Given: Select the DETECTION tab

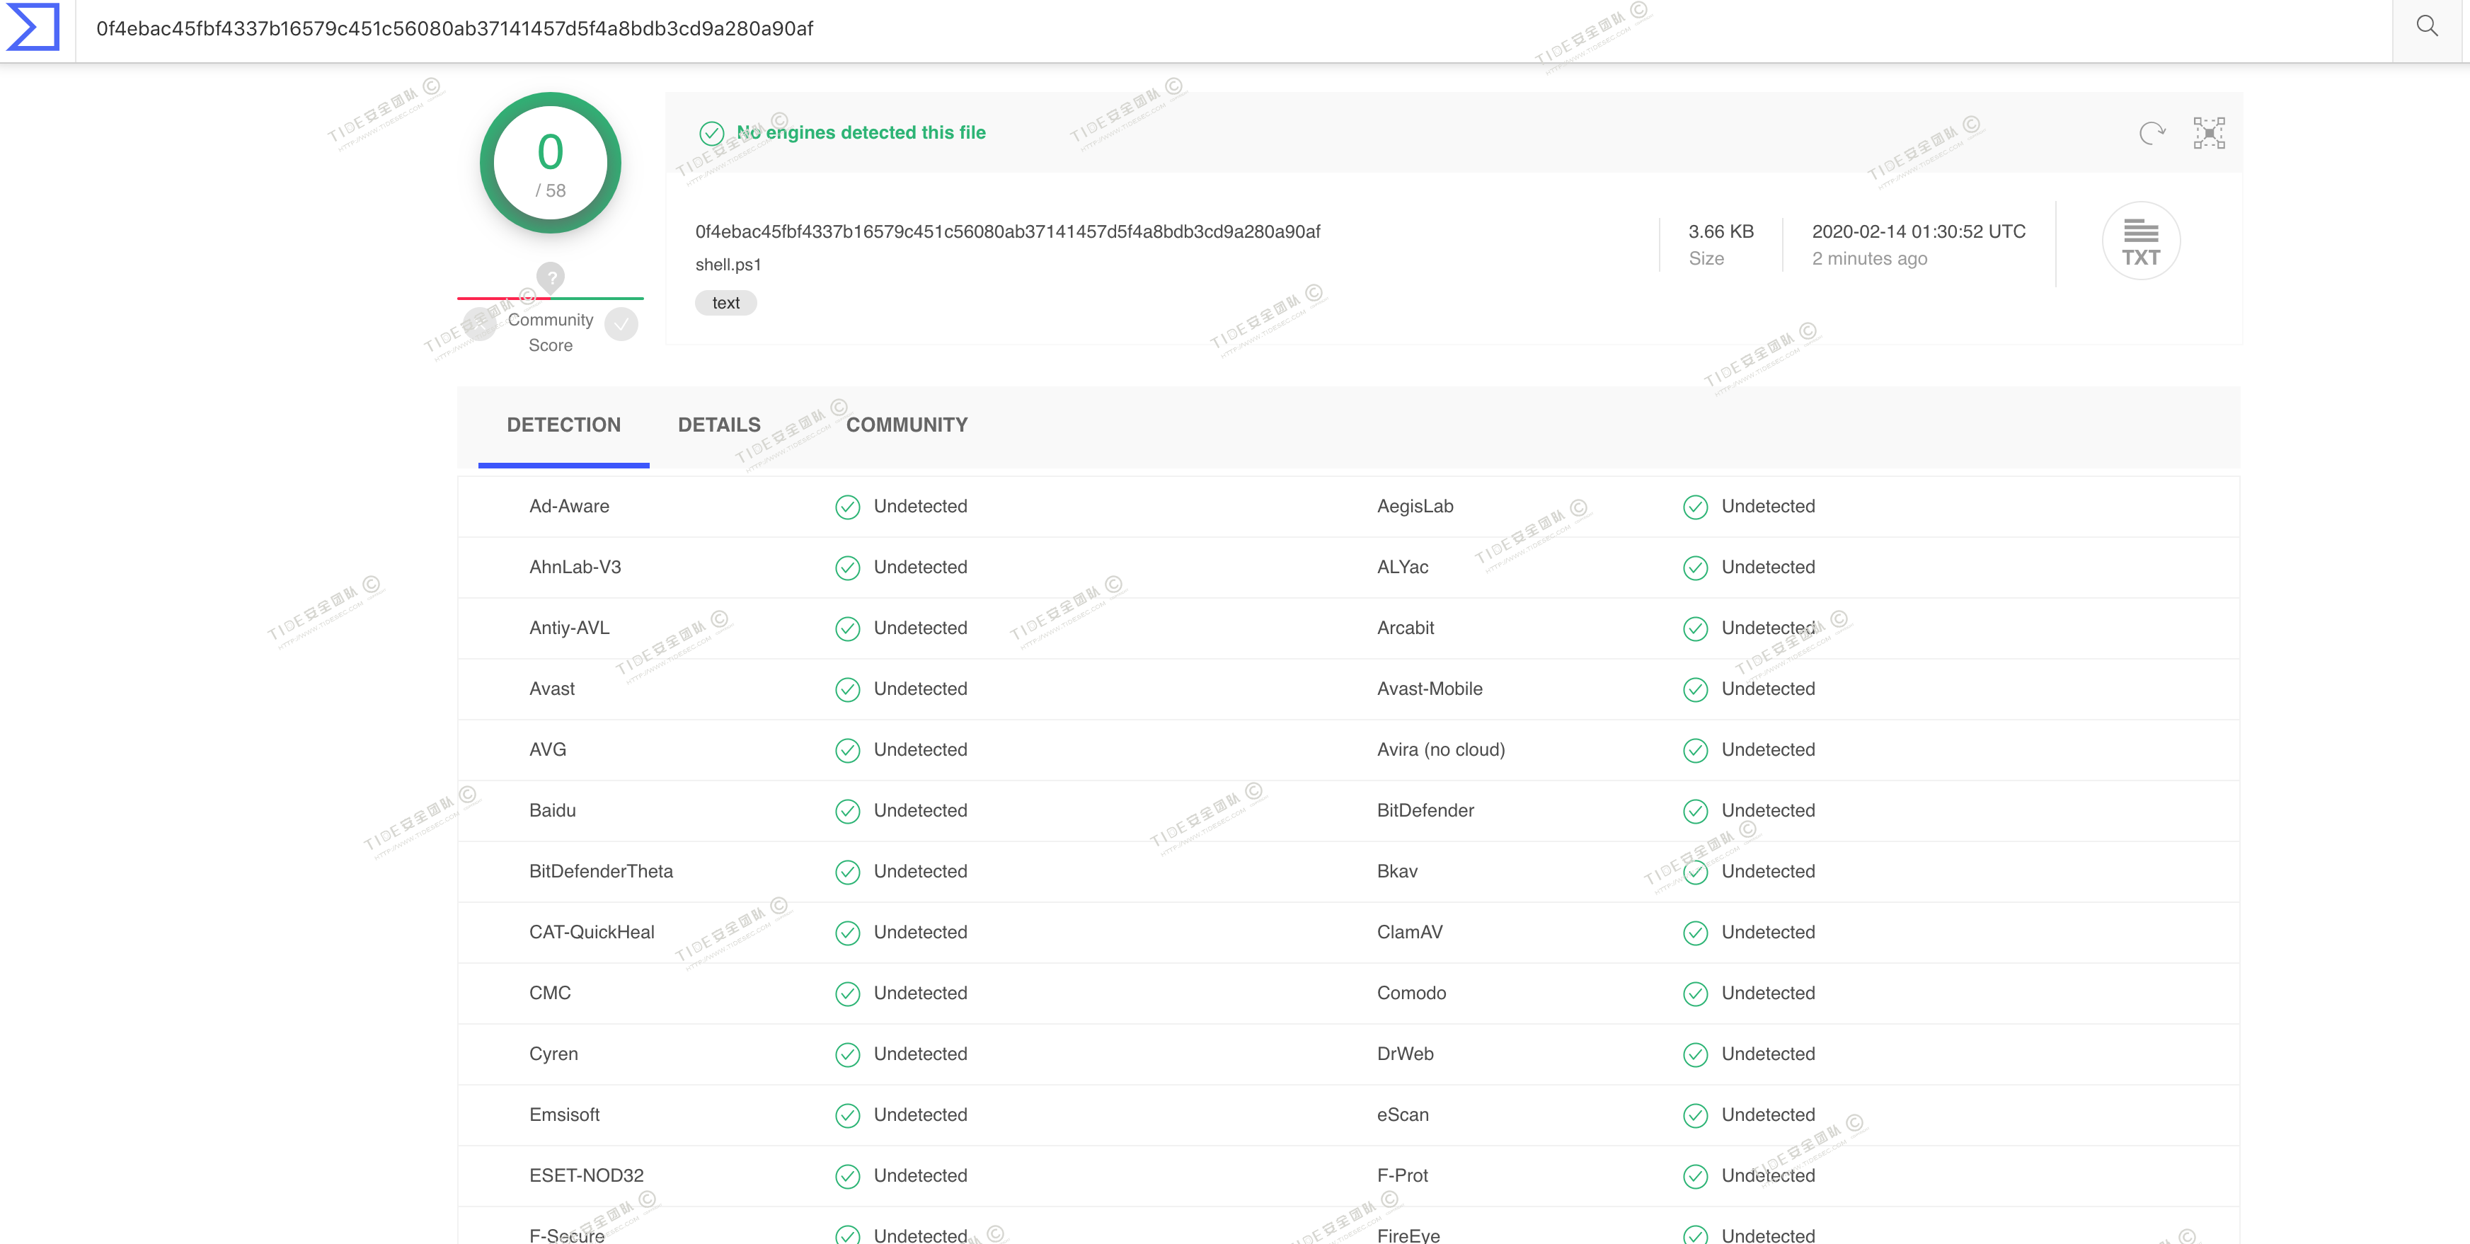Looking at the screenshot, I should [564, 425].
